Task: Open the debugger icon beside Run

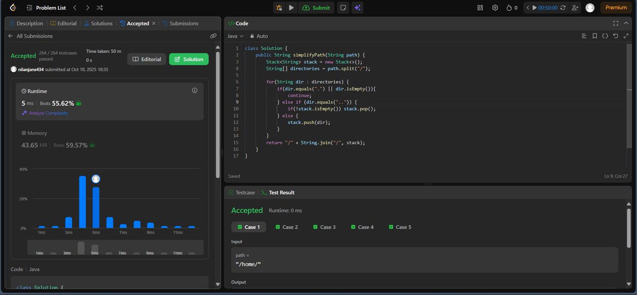Action: 279,8
